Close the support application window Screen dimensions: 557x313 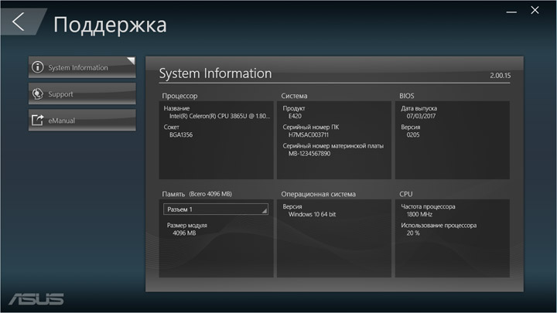tap(535, 11)
